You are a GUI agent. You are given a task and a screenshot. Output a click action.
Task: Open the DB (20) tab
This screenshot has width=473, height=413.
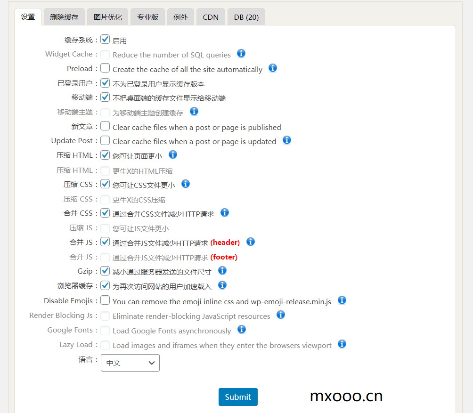click(x=246, y=16)
